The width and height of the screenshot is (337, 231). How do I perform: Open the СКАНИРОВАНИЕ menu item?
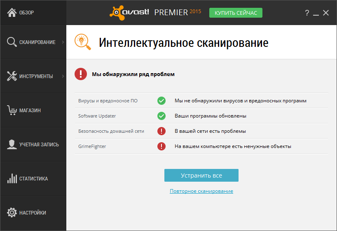point(33,42)
